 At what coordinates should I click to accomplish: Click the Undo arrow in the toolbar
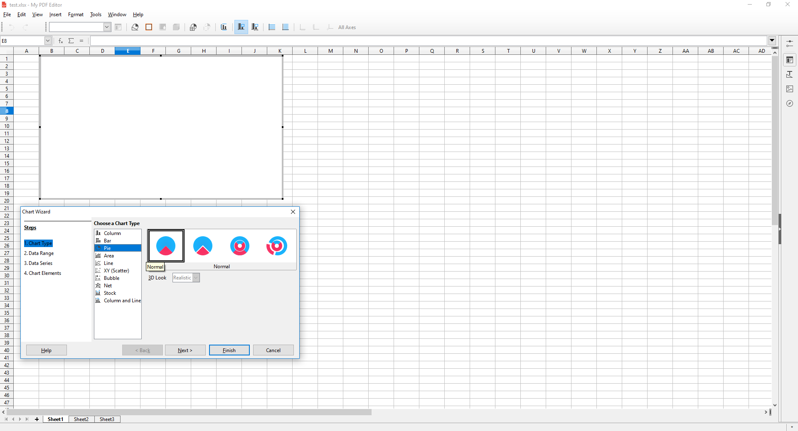pos(12,27)
